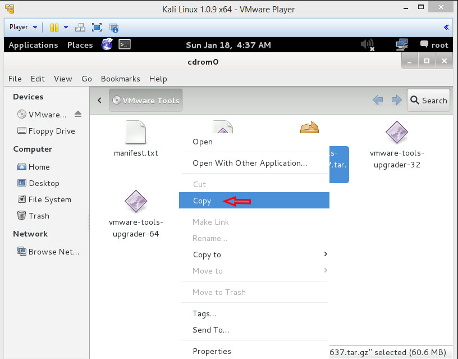Viewport: 458px width, 359px height.
Task: Choose Make Link in context menu
Action: 254,222
